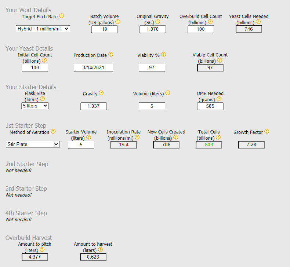
Task: Click the Production Date field 3/14/2021
Action: coord(93,67)
